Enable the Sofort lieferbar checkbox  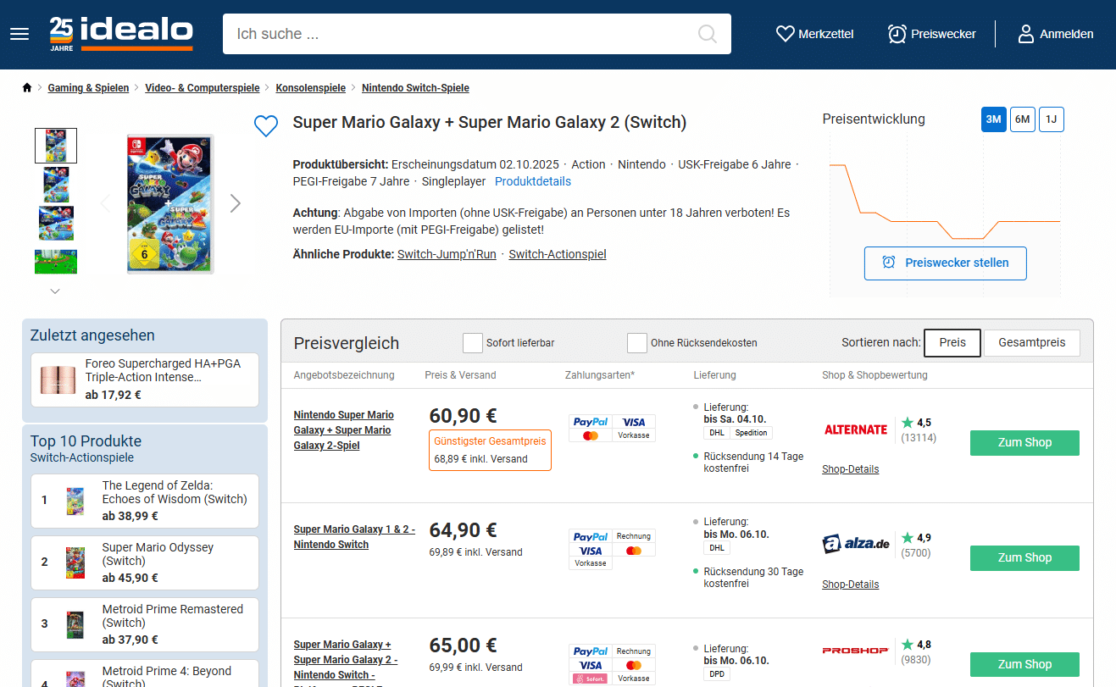(473, 343)
